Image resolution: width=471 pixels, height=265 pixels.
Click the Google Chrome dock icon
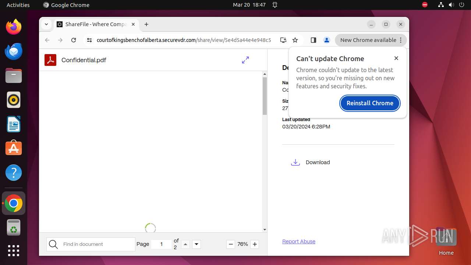tap(14, 203)
